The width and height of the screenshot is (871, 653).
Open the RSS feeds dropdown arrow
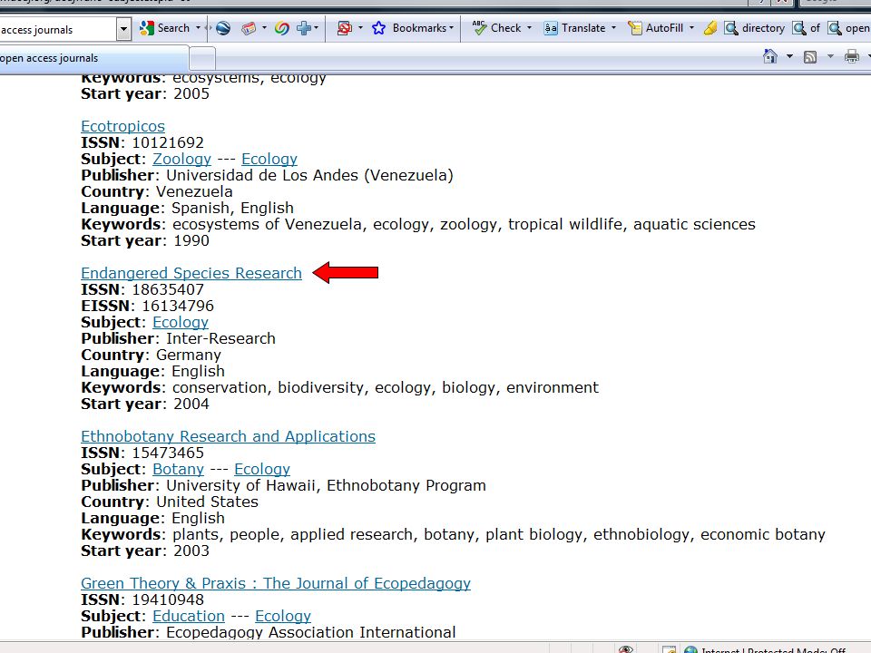tap(830, 56)
